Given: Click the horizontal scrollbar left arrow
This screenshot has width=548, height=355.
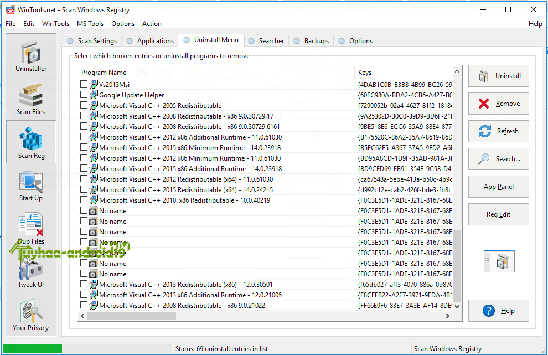Looking at the screenshot, I should (82, 316).
